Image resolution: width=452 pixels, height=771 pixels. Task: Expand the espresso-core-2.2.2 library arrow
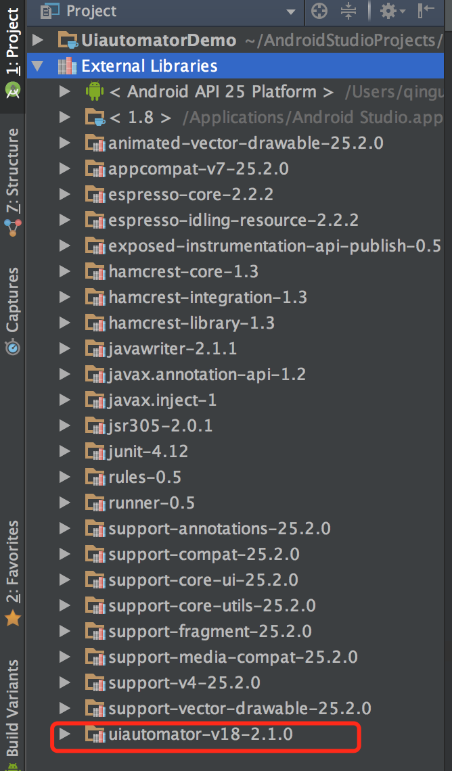click(64, 194)
